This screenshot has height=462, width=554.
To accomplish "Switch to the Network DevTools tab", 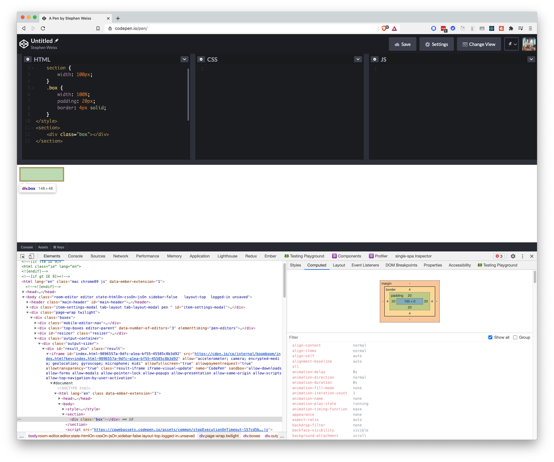I will 121,256.
